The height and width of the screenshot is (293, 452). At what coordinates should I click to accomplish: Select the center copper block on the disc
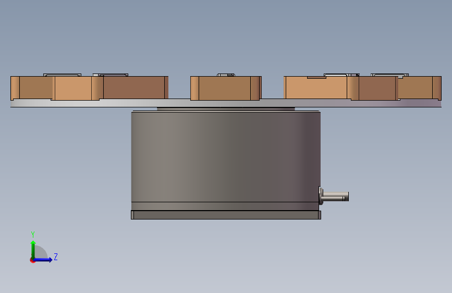226,88
